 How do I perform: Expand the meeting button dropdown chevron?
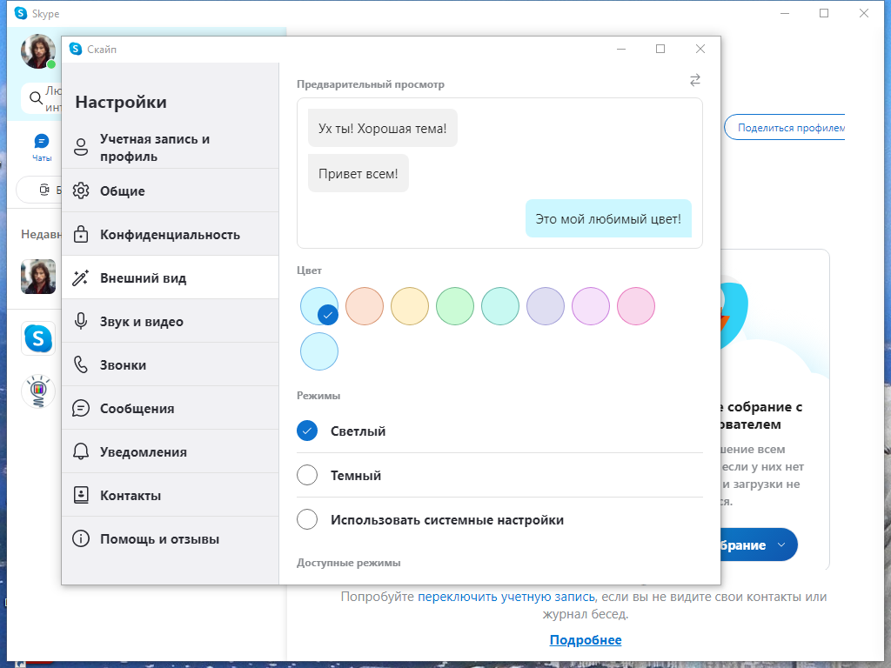coord(781,544)
